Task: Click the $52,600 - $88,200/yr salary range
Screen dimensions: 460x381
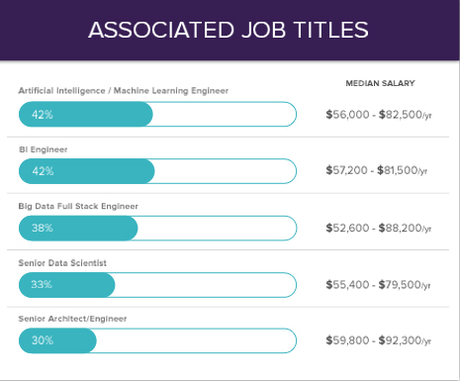Action: (x=379, y=228)
